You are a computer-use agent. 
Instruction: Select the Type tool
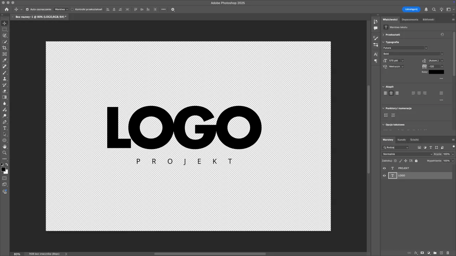point(5,128)
